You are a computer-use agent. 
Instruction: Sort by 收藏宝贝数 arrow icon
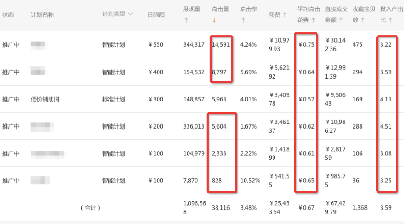[x=363, y=20]
